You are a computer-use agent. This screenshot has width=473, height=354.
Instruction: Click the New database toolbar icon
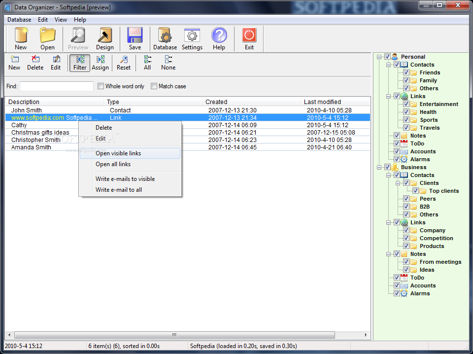coord(21,38)
